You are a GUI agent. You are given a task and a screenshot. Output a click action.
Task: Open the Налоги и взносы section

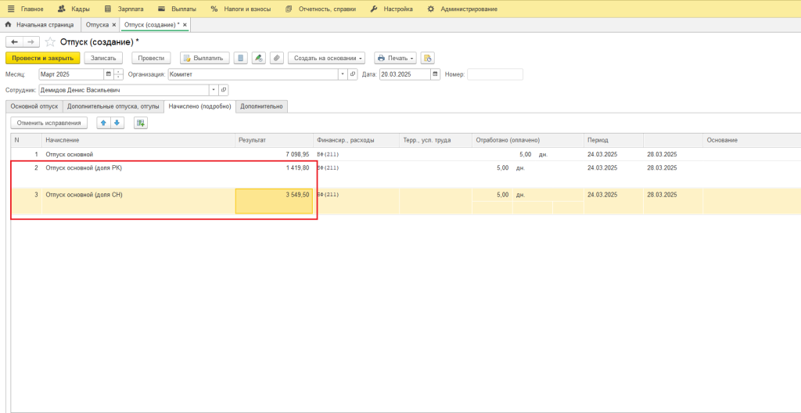click(x=241, y=9)
